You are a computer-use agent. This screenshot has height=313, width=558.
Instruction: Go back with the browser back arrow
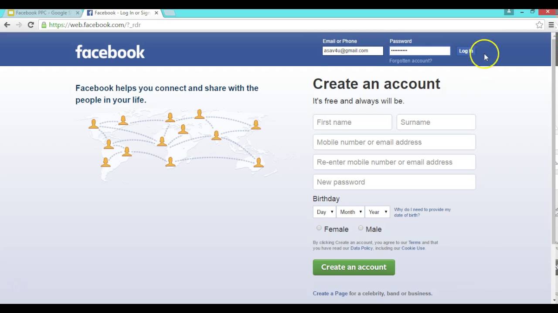point(7,25)
